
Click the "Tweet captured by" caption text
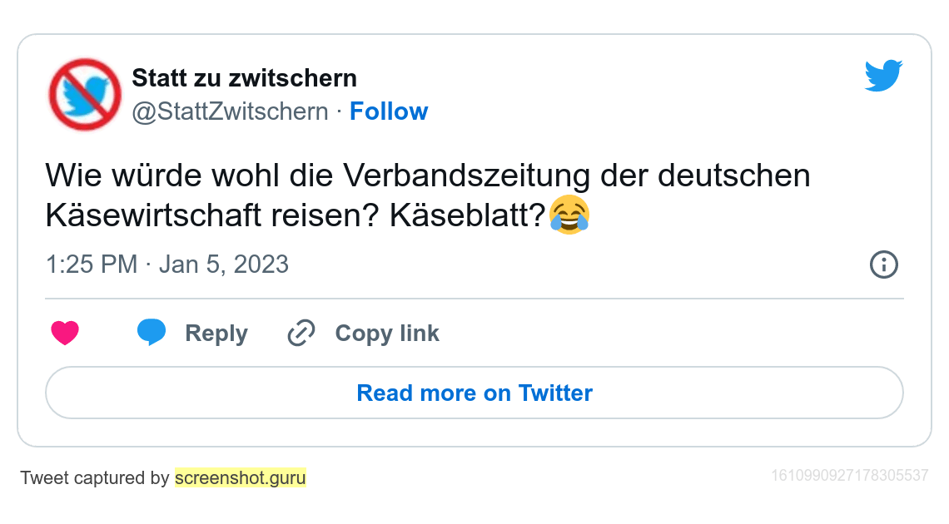(95, 478)
